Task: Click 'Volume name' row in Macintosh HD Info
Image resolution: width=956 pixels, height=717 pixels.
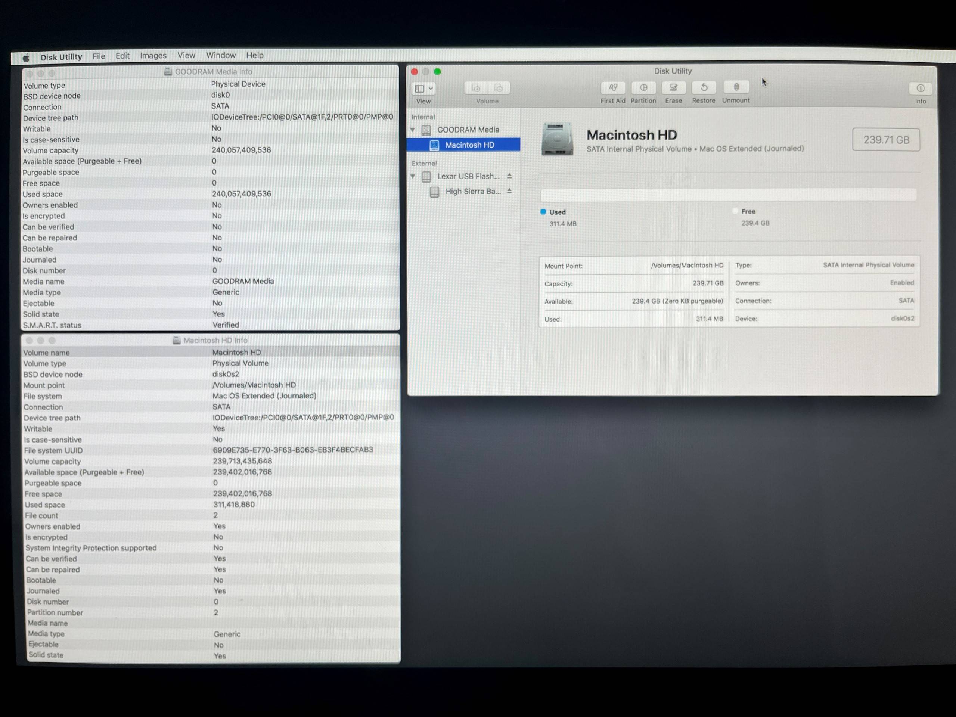Action: tap(211, 353)
